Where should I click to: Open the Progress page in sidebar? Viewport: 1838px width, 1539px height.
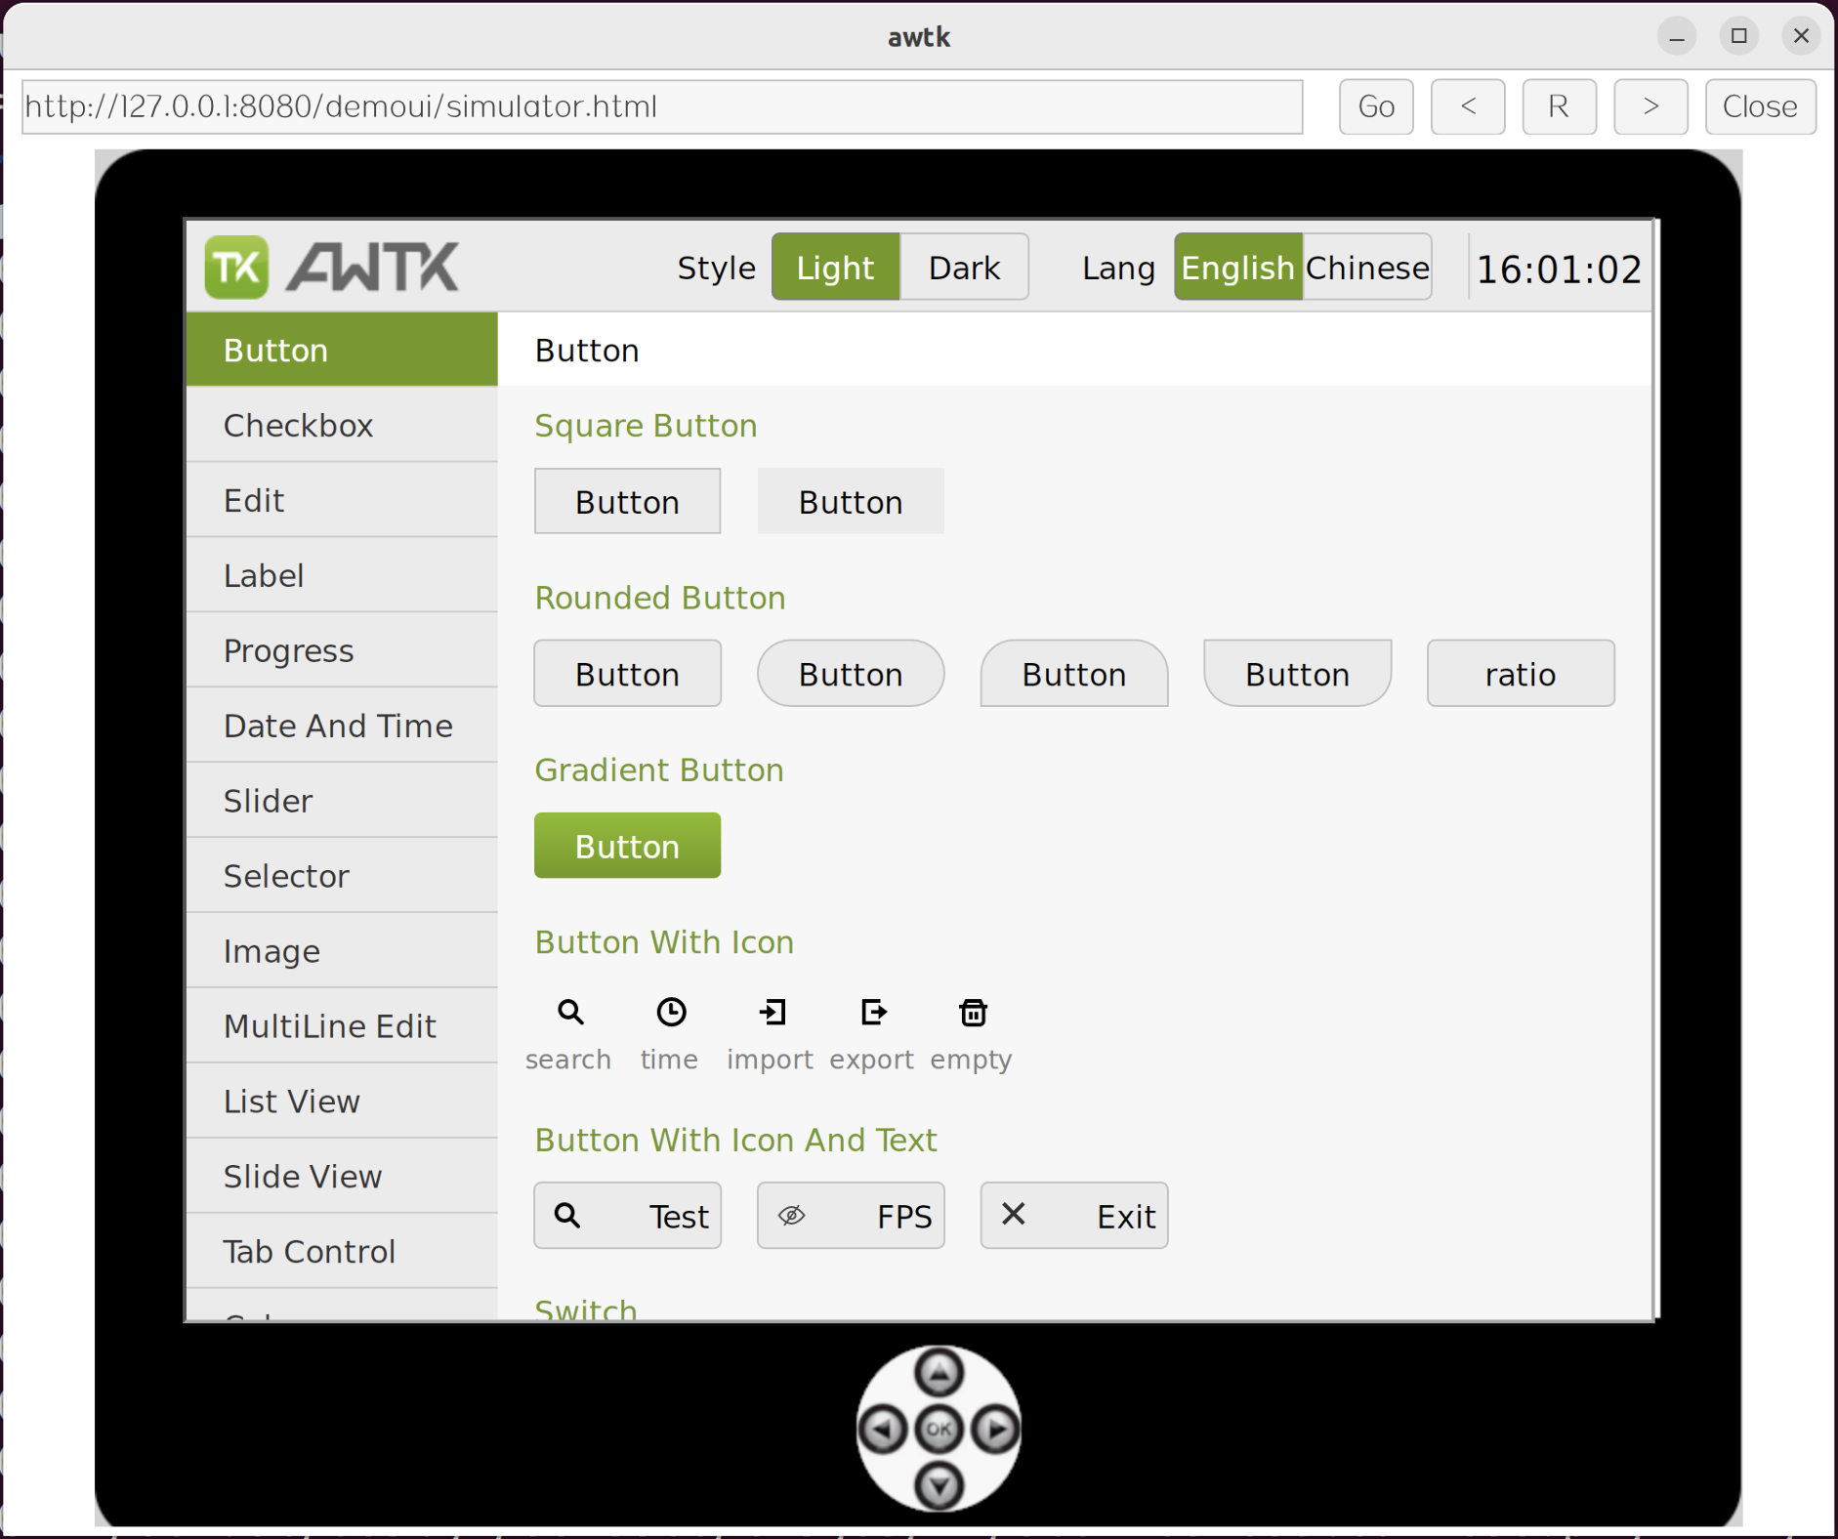click(x=342, y=650)
